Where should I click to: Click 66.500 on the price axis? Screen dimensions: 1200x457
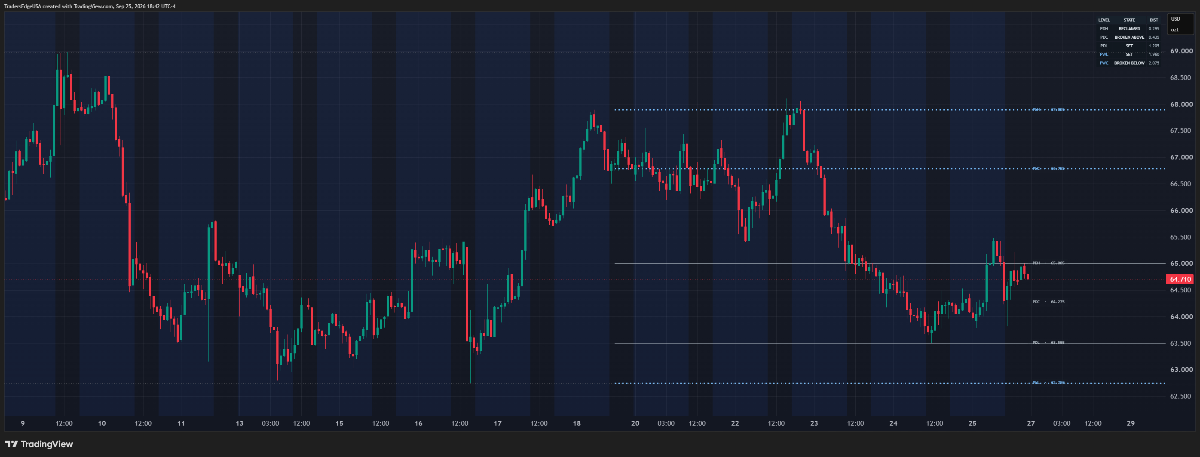click(1180, 184)
